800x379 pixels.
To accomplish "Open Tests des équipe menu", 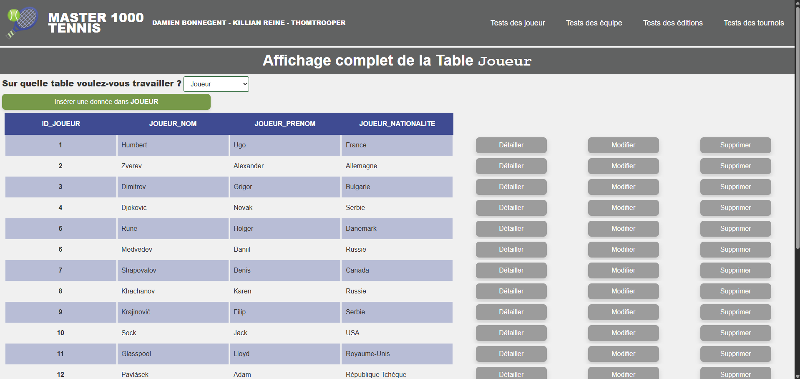I will click(594, 23).
